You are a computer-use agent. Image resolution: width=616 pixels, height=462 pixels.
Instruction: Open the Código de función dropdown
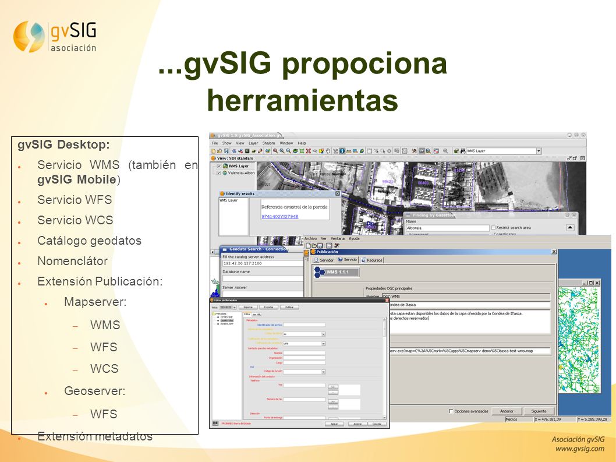tap(323, 372)
